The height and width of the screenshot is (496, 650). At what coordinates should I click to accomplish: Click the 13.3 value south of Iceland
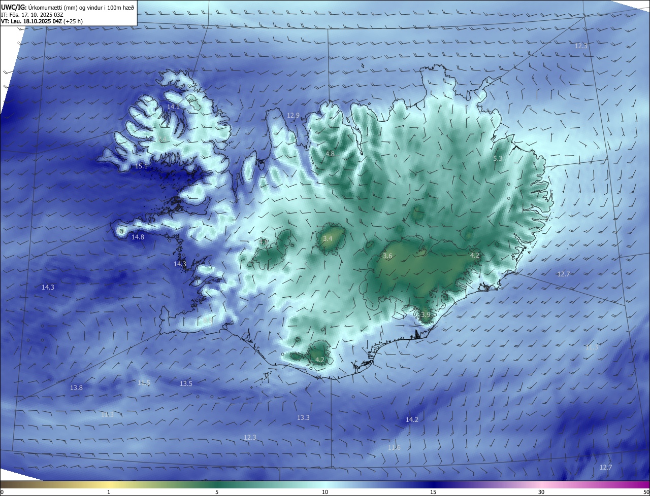coord(303,418)
